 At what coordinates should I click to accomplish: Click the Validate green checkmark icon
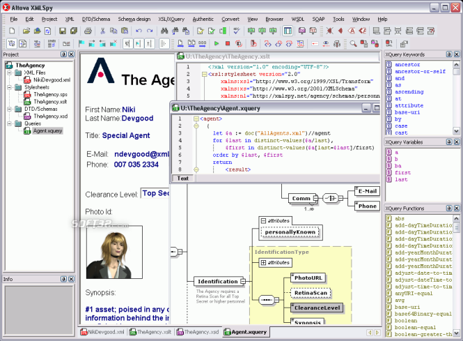tap(212, 31)
